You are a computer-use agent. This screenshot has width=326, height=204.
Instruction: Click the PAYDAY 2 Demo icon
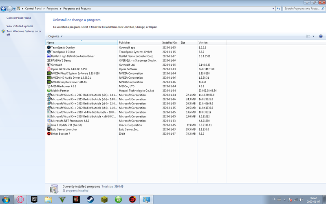click(49, 60)
